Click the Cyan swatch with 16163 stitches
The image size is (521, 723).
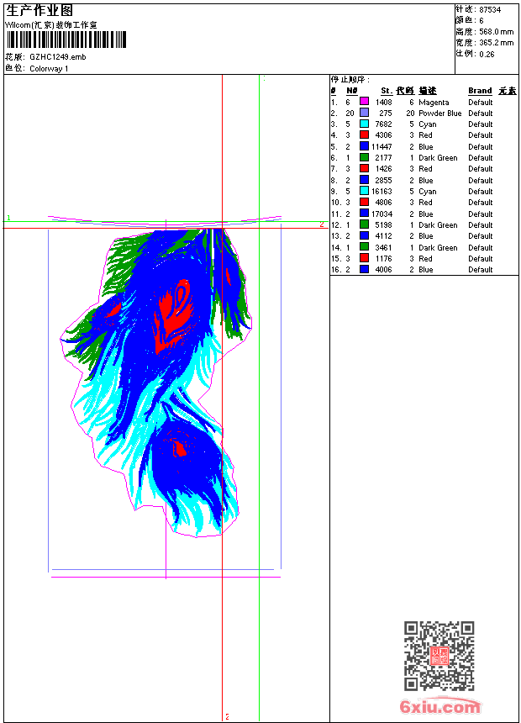tap(364, 191)
